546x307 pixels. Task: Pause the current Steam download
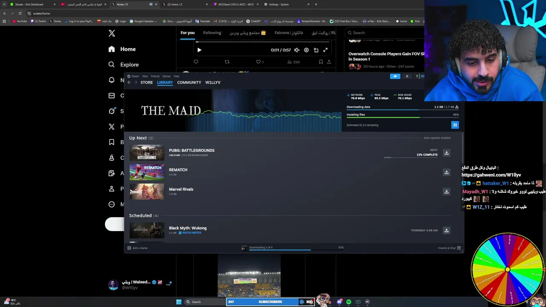pos(455,125)
